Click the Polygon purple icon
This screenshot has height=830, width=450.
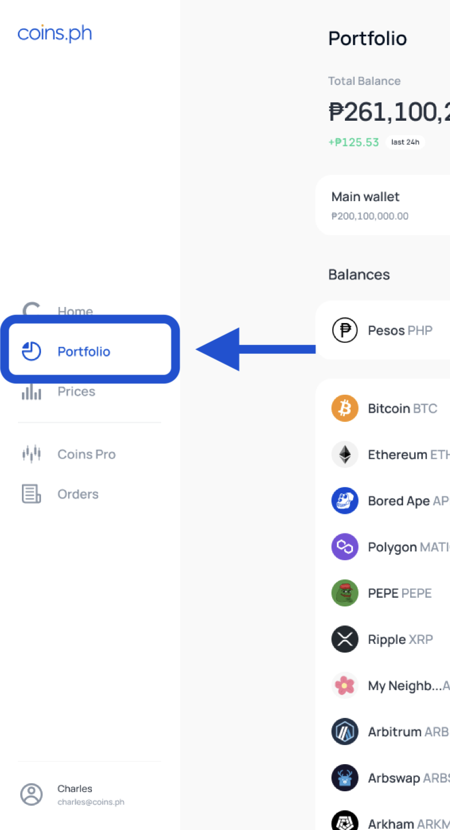click(345, 547)
